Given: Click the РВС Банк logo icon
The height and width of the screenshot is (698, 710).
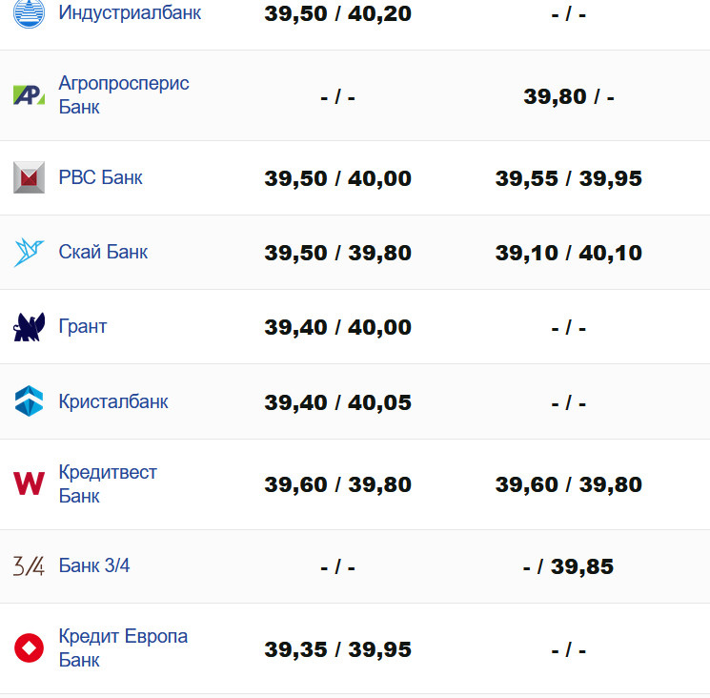Looking at the screenshot, I should click(x=29, y=178).
